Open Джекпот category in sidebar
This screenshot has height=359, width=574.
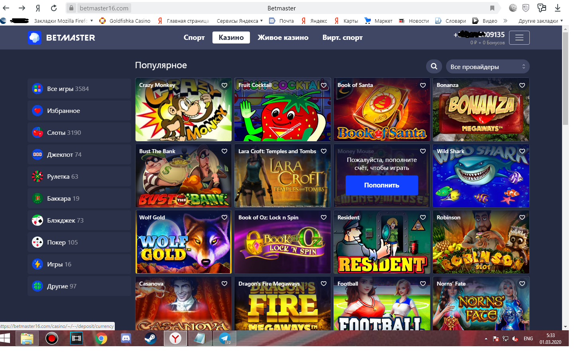tap(79, 154)
